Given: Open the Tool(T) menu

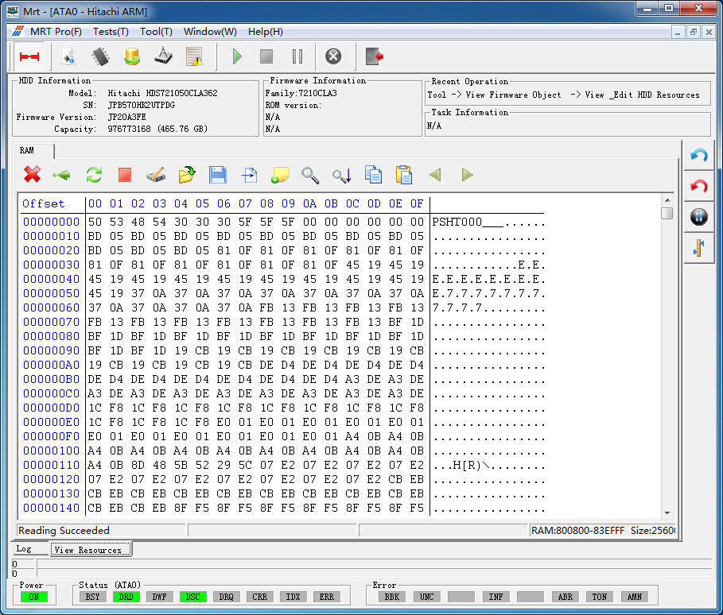Looking at the screenshot, I should point(156,32).
